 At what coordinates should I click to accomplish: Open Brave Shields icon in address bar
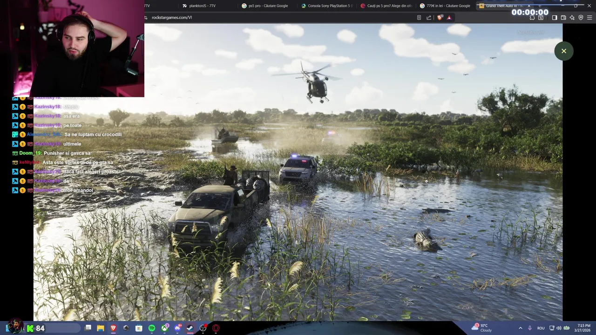coord(440,18)
